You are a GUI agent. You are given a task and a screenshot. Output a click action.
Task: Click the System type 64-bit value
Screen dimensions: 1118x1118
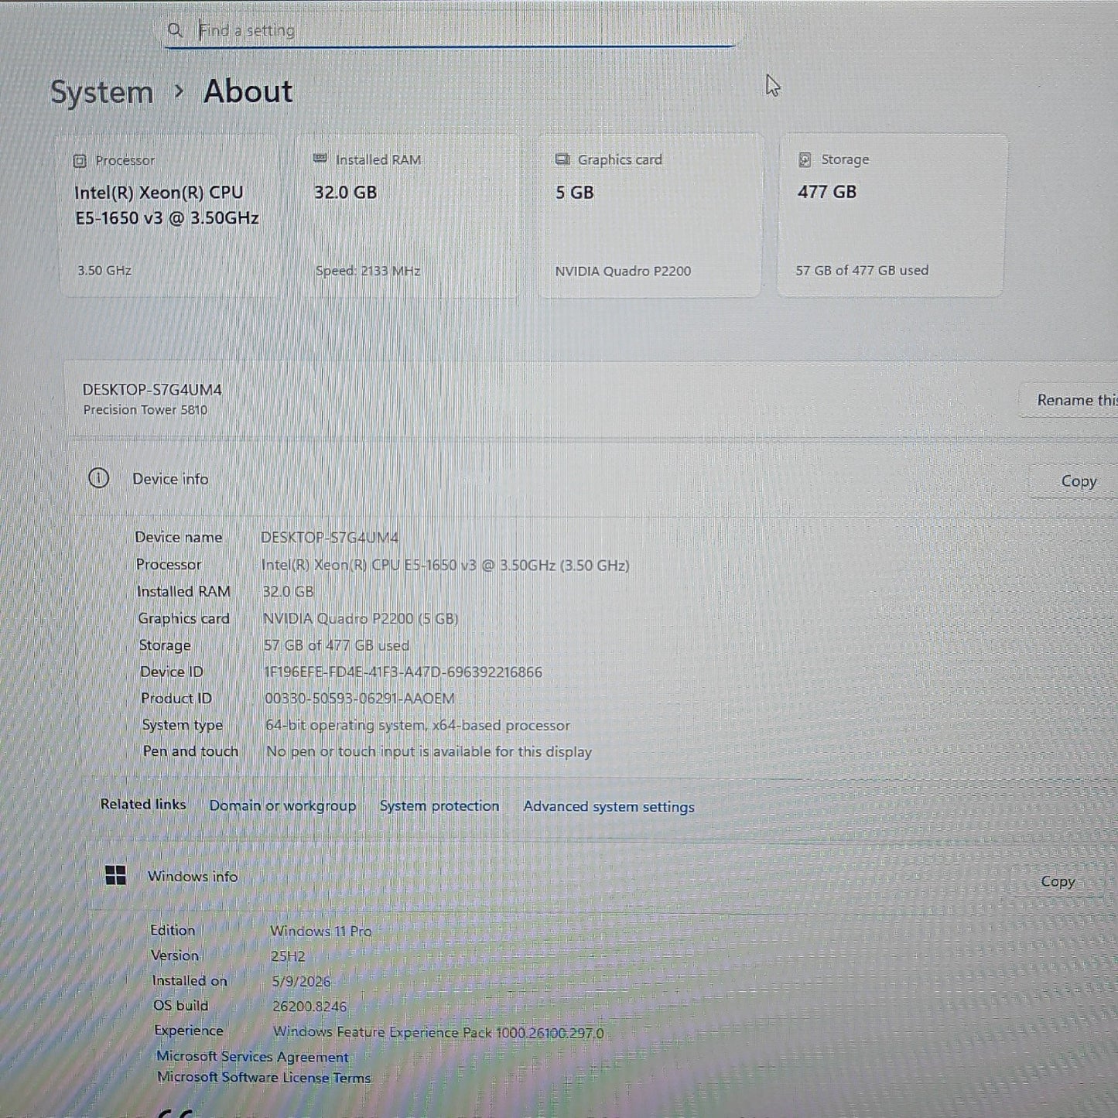(418, 726)
